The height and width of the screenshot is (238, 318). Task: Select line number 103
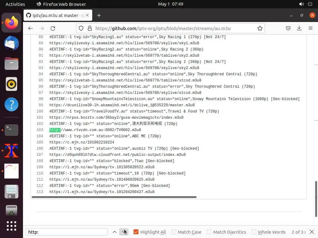coord(40,130)
